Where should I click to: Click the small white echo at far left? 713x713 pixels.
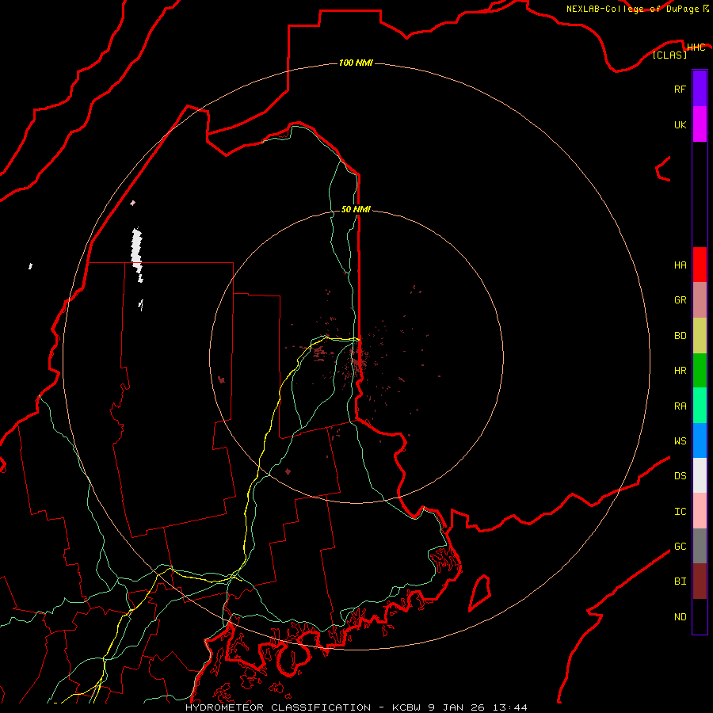[x=30, y=266]
